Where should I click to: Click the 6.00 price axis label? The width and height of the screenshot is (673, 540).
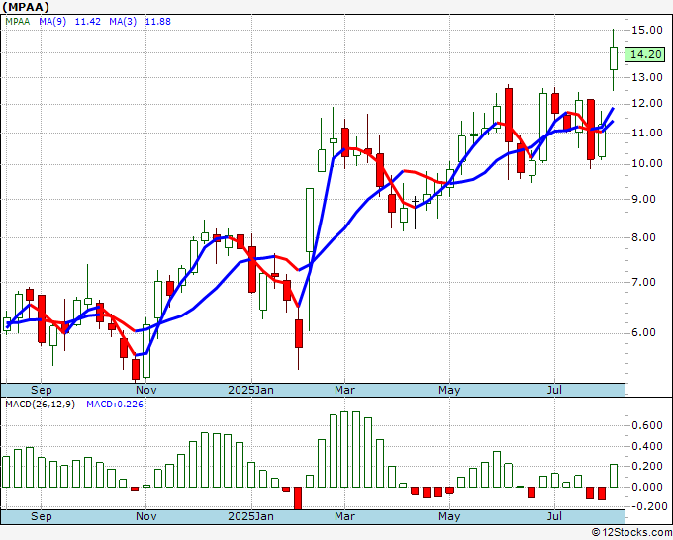click(644, 333)
